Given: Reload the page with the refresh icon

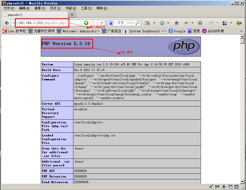Looking at the screenshot, I should click(x=102, y=23).
